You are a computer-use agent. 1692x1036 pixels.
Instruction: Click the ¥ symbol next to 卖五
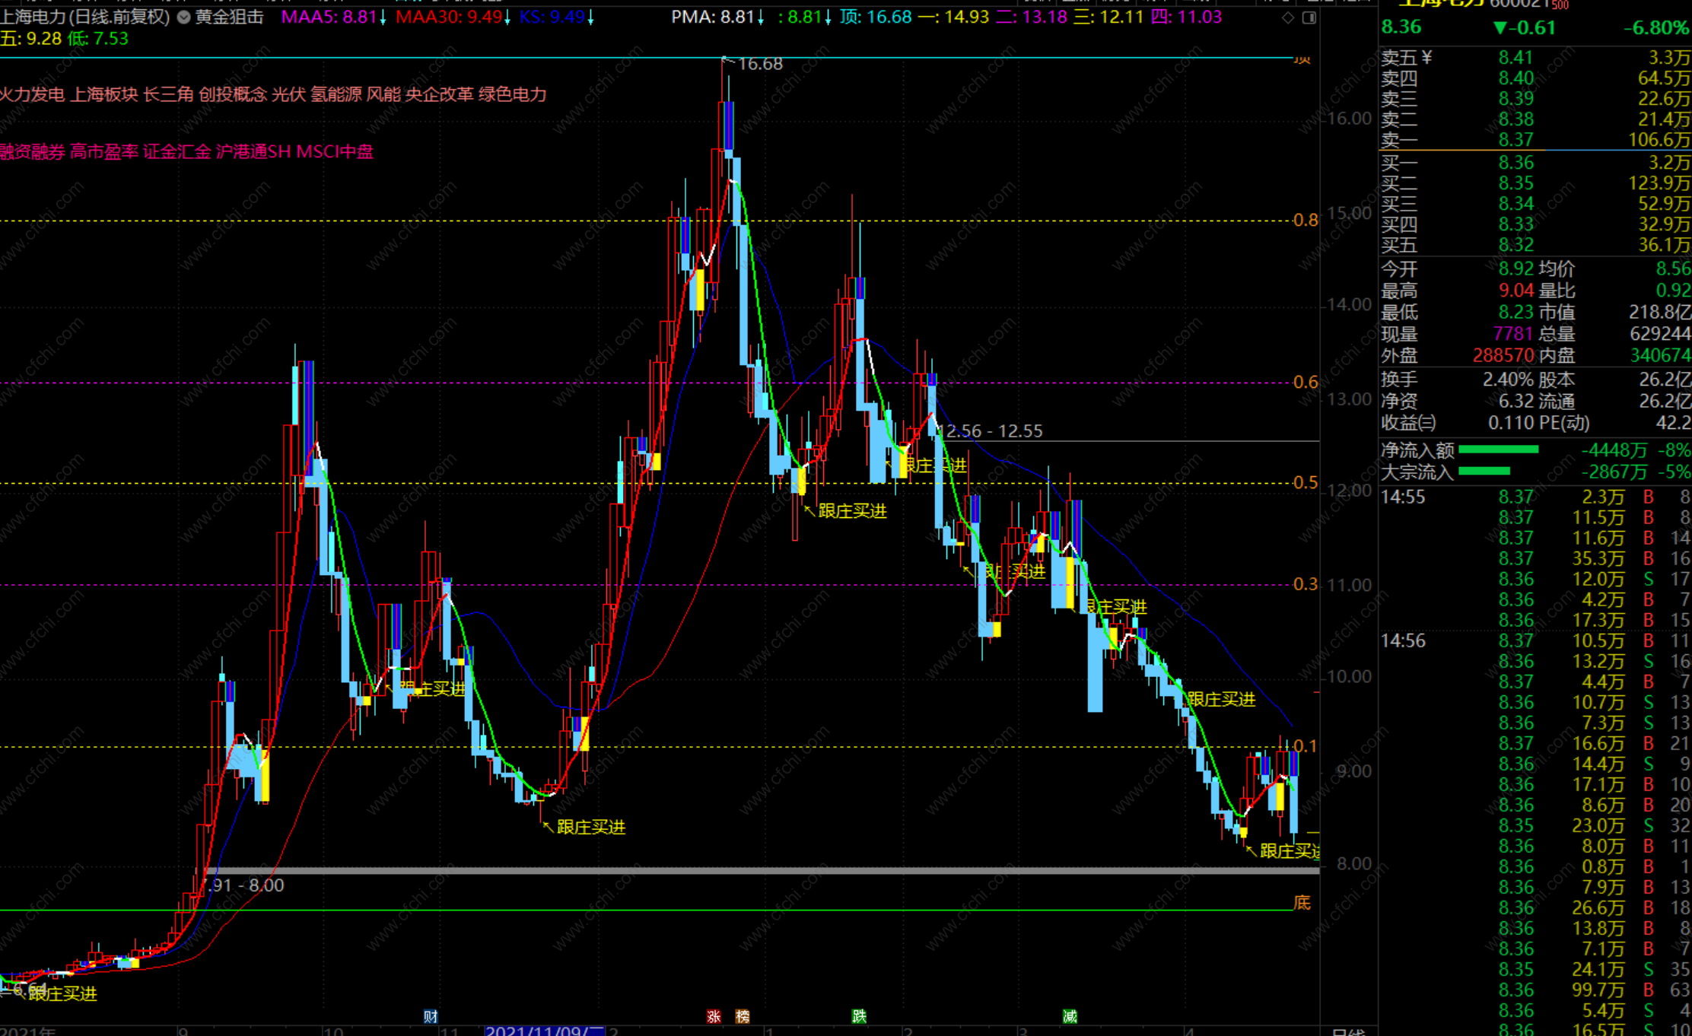coord(1426,58)
